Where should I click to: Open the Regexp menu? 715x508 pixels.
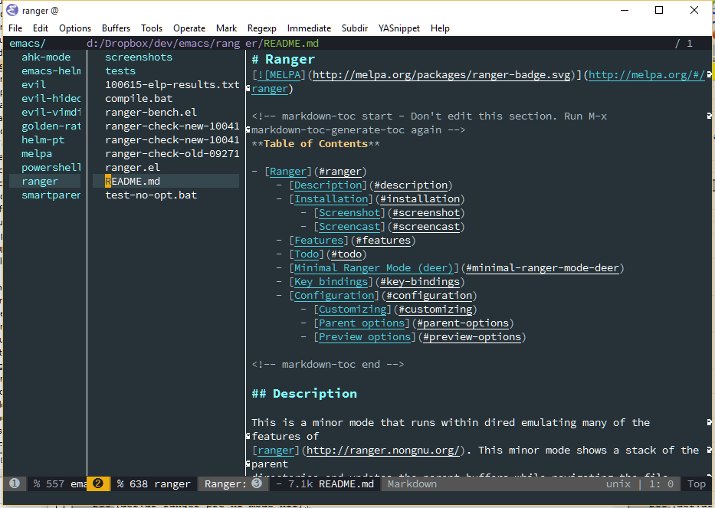pos(262,28)
